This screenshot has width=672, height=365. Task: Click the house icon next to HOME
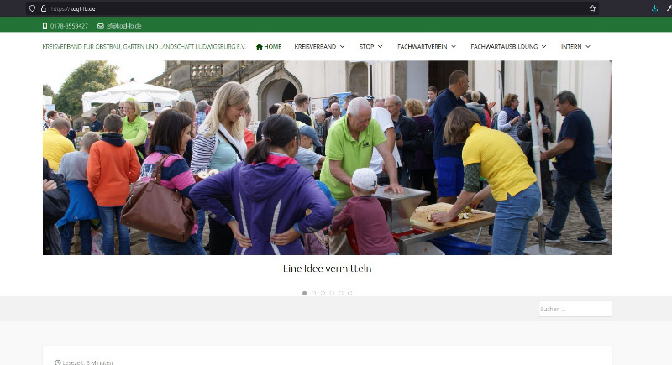coord(260,47)
